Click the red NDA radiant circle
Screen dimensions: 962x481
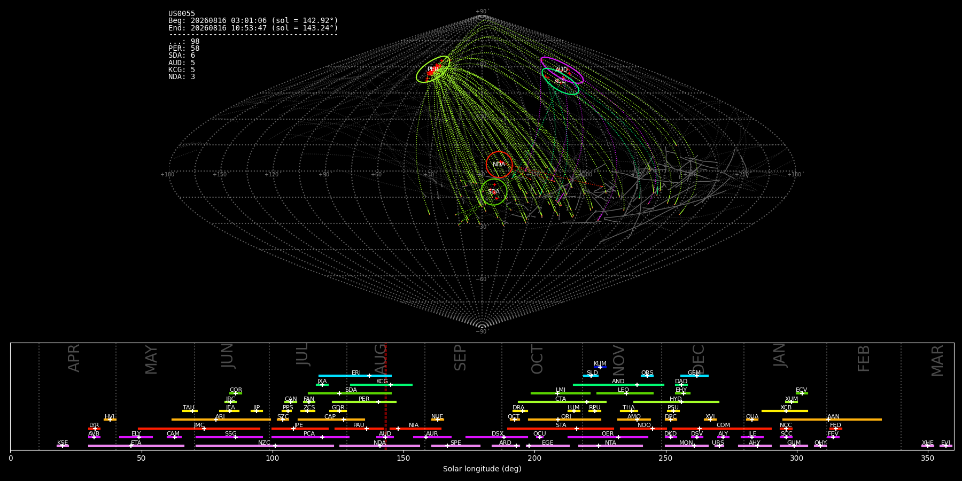[499, 165]
